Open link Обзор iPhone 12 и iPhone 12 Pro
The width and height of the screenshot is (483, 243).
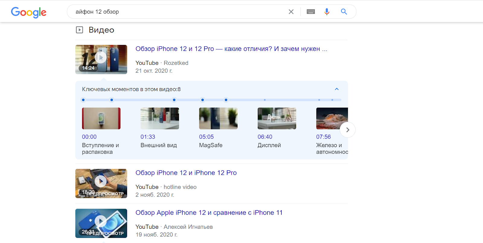click(186, 173)
